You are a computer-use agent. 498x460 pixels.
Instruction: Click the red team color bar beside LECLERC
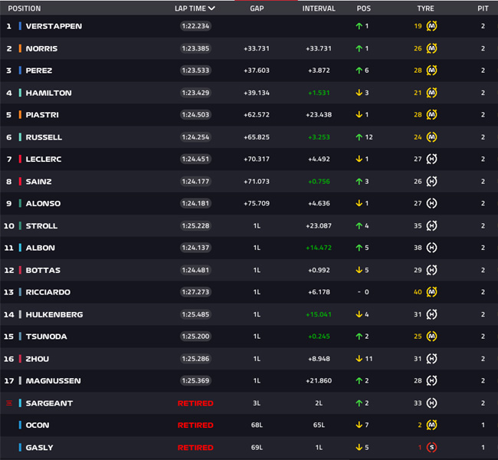pos(20,159)
